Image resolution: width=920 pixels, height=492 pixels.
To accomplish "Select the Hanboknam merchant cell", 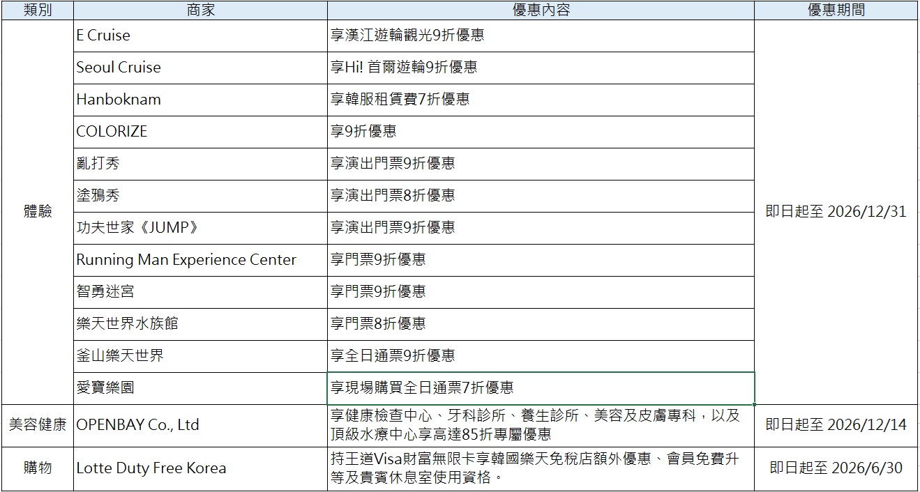I will [200, 100].
